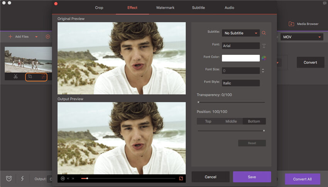This screenshot has width=328, height=187.
Task: Click the Cancel button
Action: (210, 177)
